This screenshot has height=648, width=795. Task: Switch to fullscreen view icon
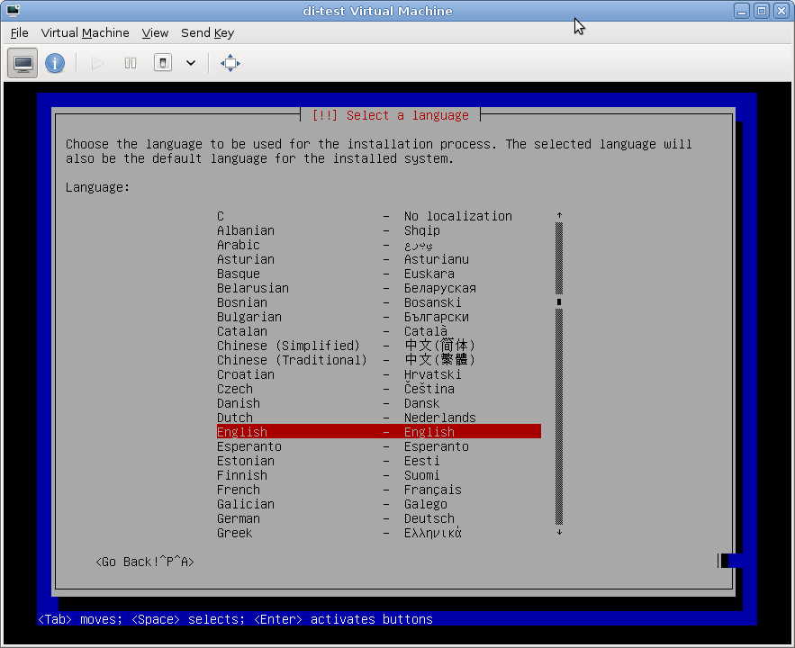coord(230,63)
